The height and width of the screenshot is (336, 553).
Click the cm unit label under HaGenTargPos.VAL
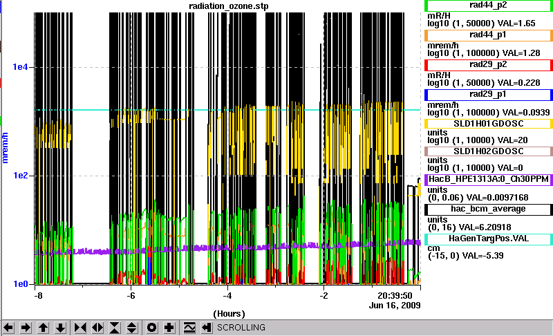pyautogui.click(x=433, y=248)
